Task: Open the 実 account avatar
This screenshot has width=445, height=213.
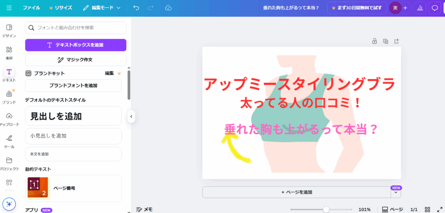Action: click(x=395, y=8)
